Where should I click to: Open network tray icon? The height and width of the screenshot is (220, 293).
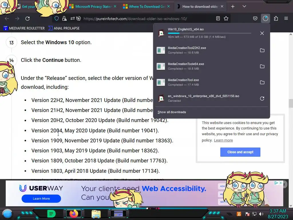[x=254, y=214]
